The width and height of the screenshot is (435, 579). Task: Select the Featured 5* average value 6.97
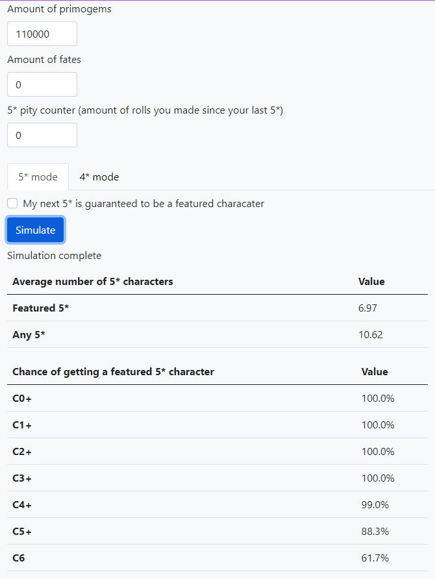pyautogui.click(x=367, y=308)
